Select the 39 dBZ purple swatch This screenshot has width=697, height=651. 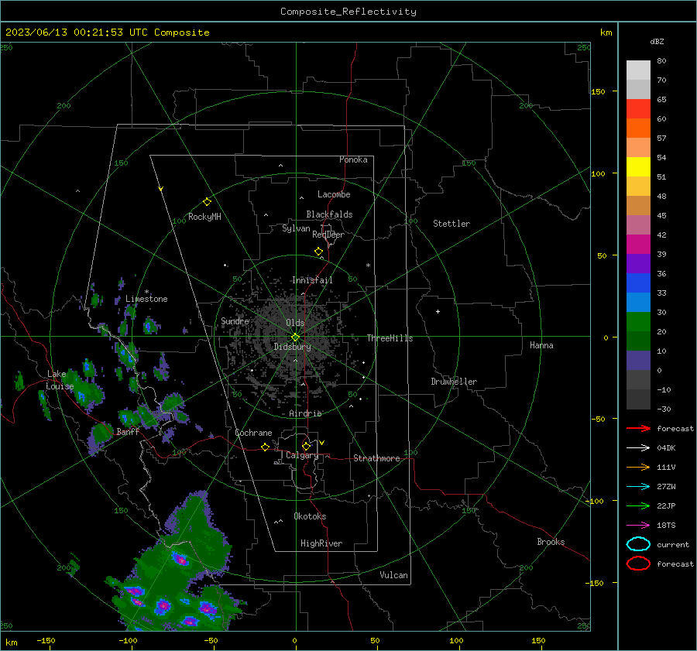[638, 263]
